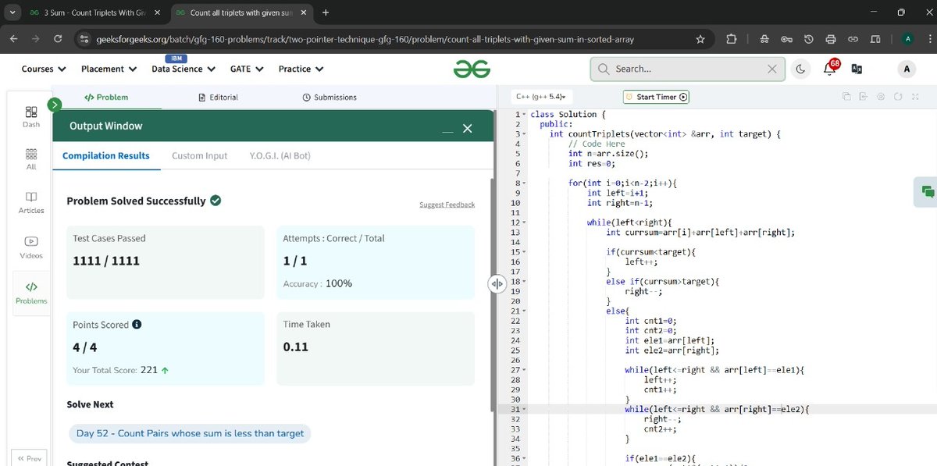Click the GeeksforGeeks logo
Screen dimensions: 937x466
tap(472, 69)
